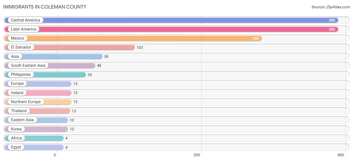Click the 48 value for South Eastern Asia
This screenshot has height=161, width=353.
(x=99, y=66)
